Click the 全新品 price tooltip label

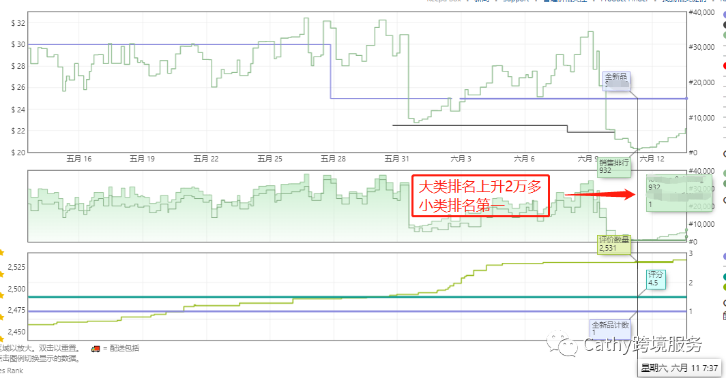pos(616,80)
